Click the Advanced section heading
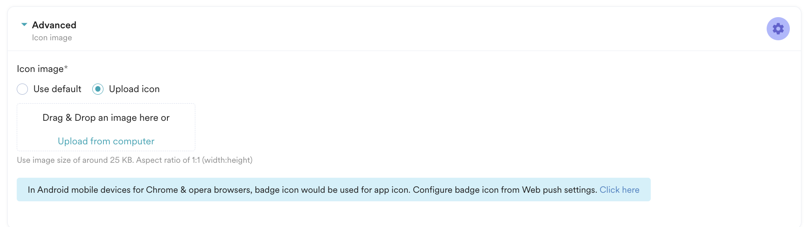Image resolution: width=807 pixels, height=227 pixels. point(54,25)
